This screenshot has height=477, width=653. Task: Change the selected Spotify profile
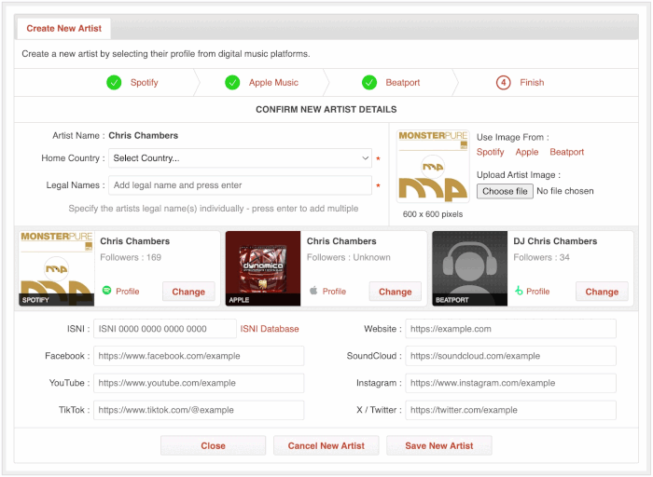pyautogui.click(x=188, y=292)
